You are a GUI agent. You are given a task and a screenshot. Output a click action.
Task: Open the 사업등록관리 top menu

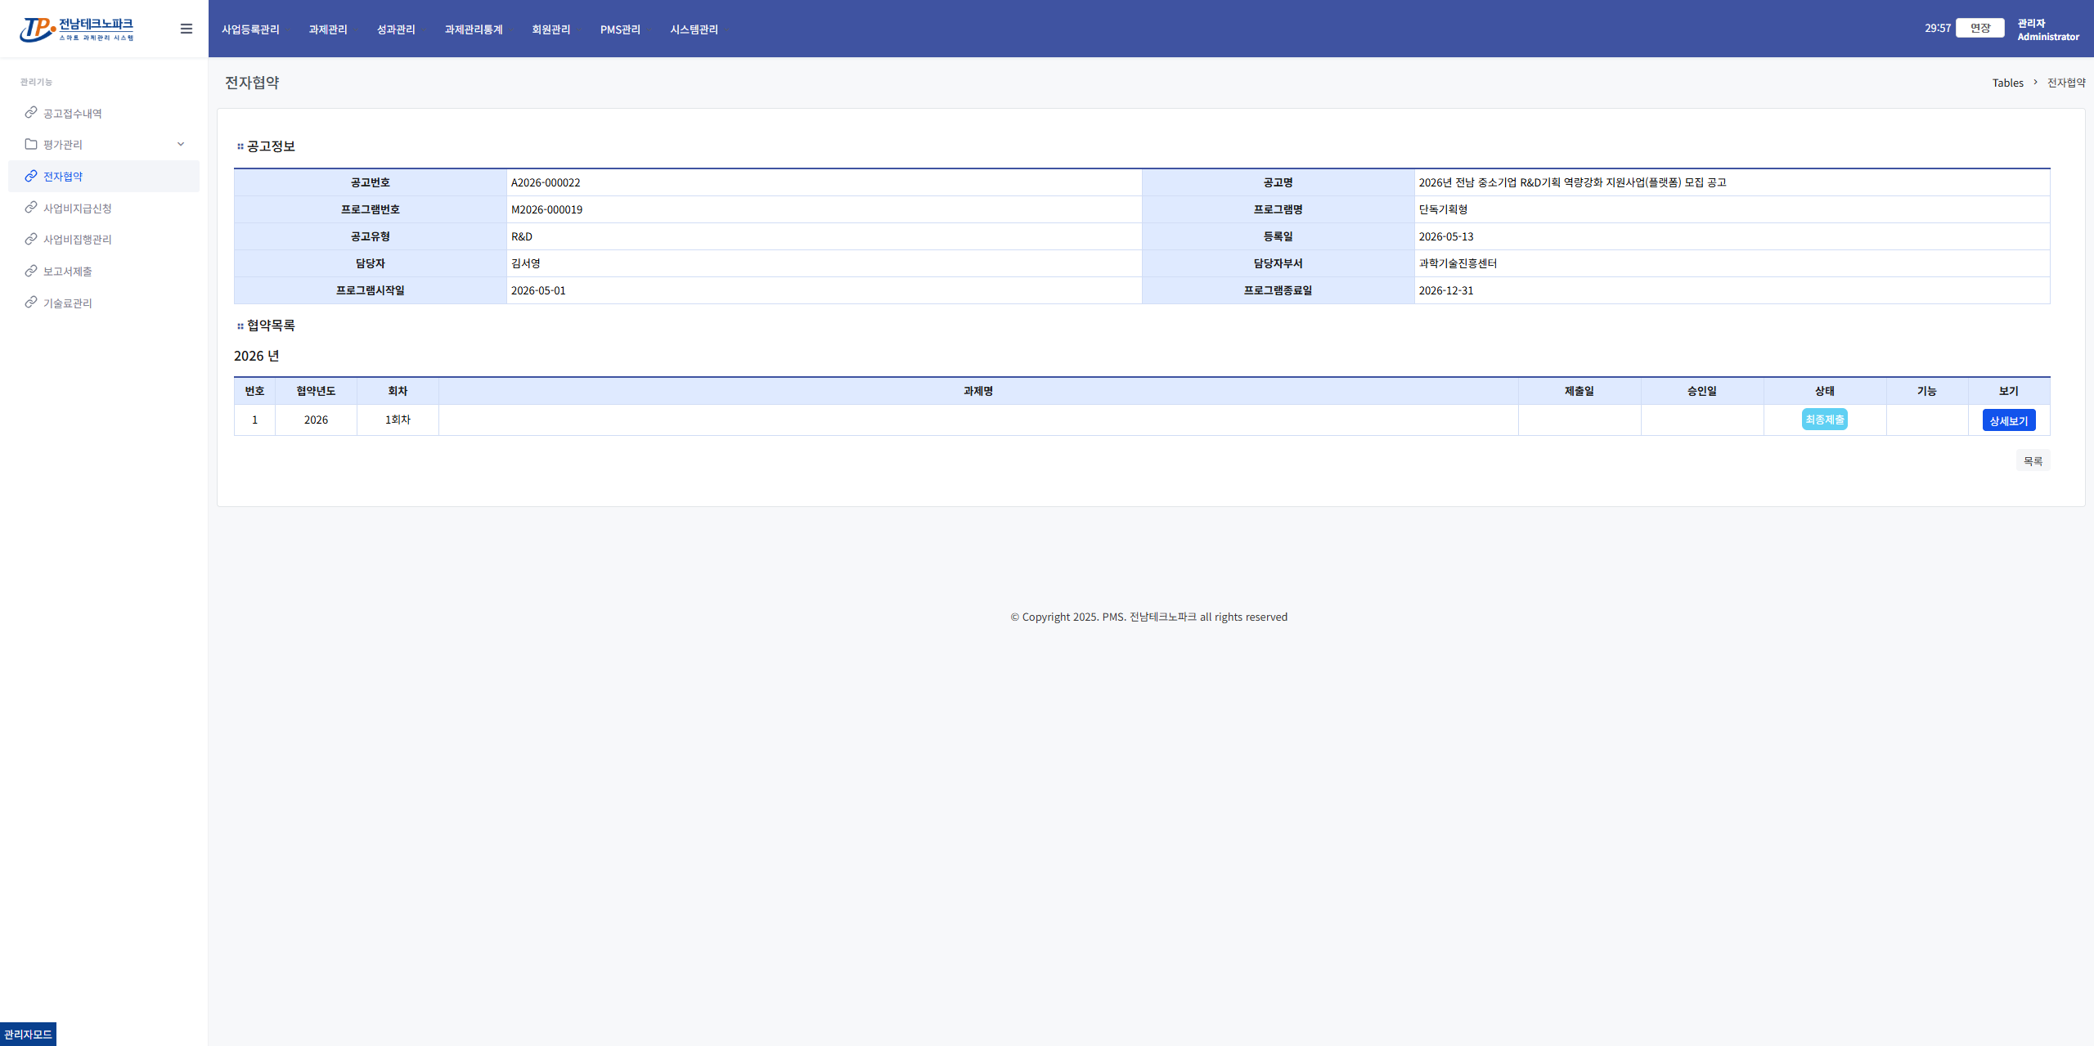pos(250,29)
